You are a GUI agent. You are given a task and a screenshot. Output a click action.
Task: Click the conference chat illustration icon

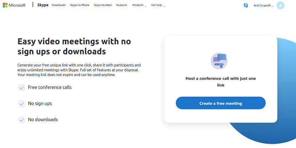pos(219,61)
